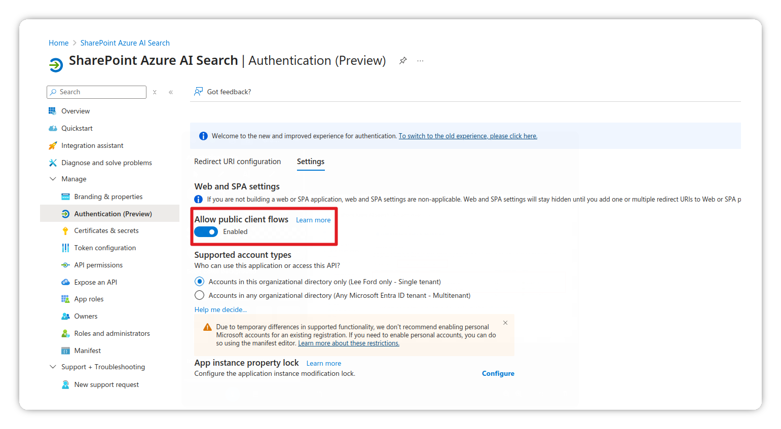Image resolution: width=781 pixels, height=429 pixels.
Task: Click the Configure link for property lock
Action: [x=498, y=373]
